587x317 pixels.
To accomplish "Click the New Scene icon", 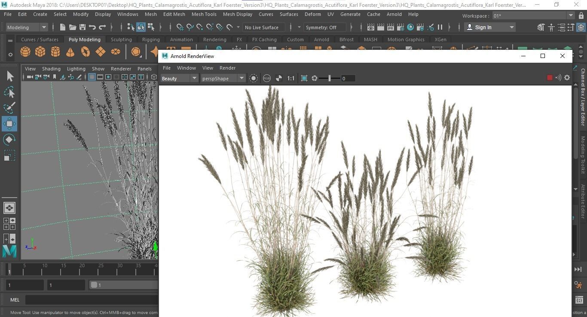I will click(x=63, y=27).
